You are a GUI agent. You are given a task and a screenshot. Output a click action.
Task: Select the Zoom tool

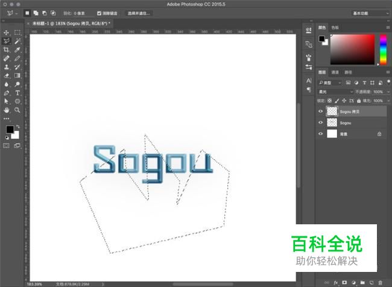click(17, 110)
